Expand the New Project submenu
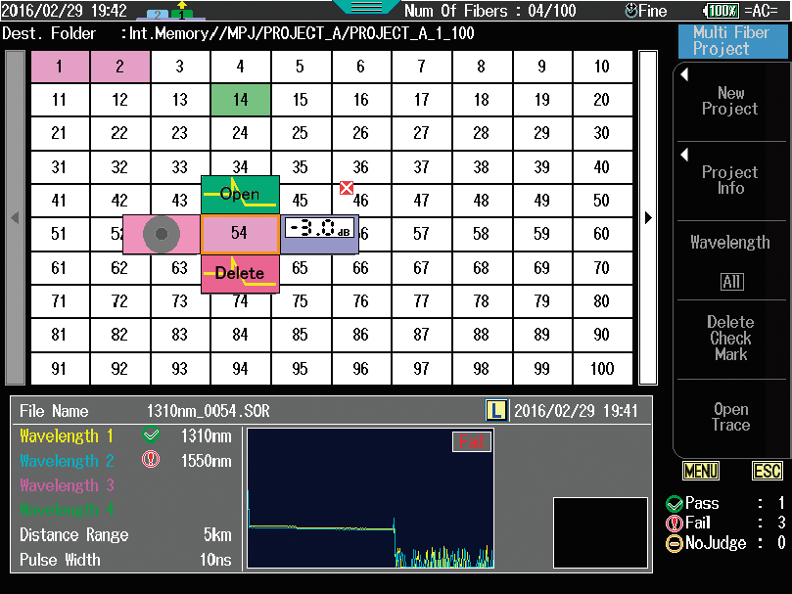This screenshot has width=792, height=594. point(730,101)
